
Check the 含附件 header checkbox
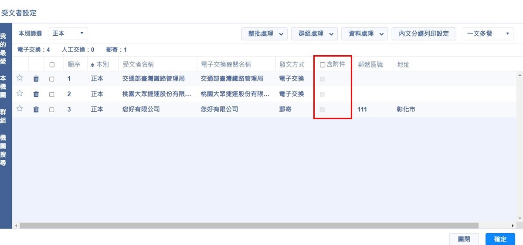click(323, 65)
